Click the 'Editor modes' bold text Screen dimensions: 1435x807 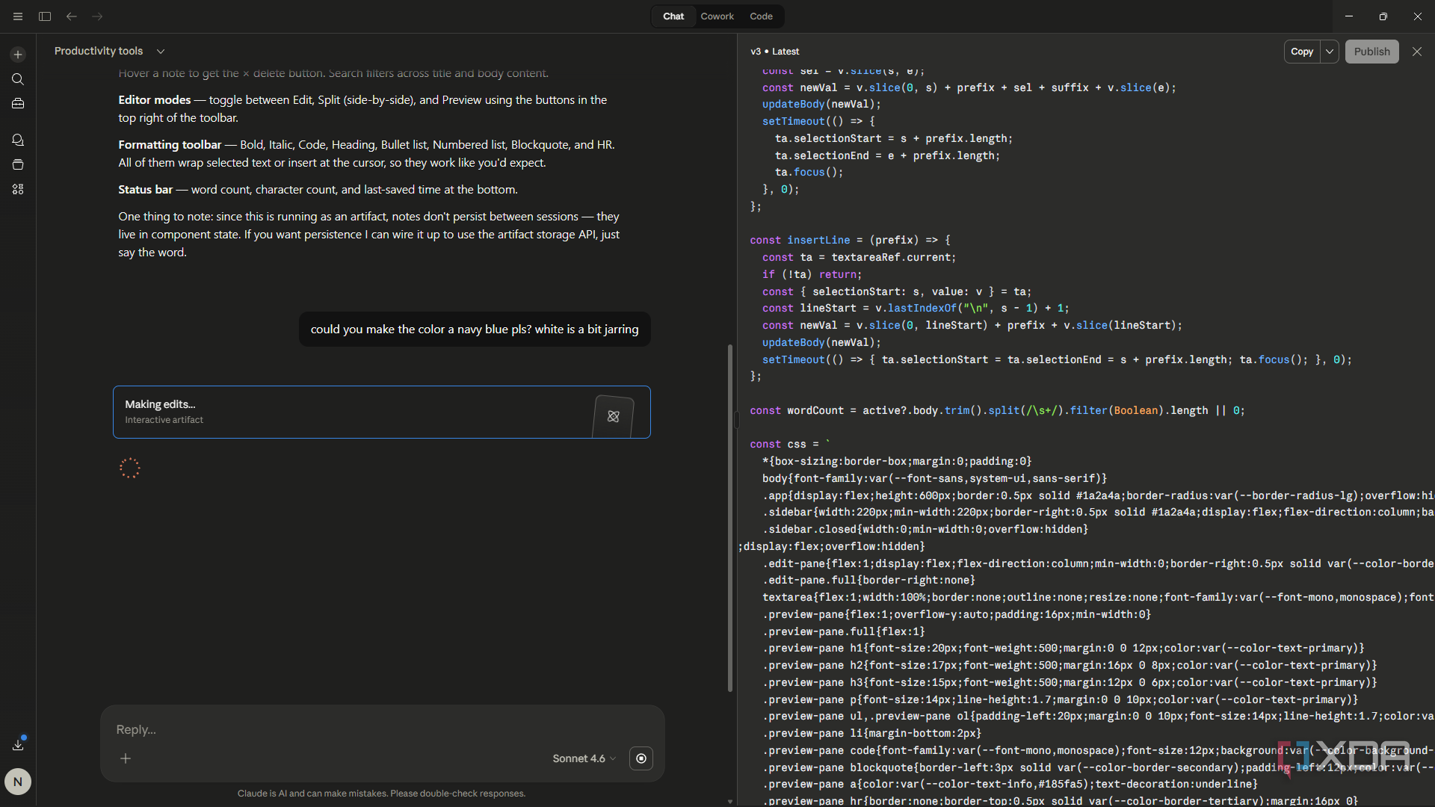[155, 99]
